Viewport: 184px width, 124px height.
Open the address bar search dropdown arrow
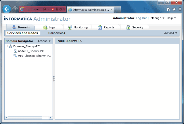pos(48,9)
